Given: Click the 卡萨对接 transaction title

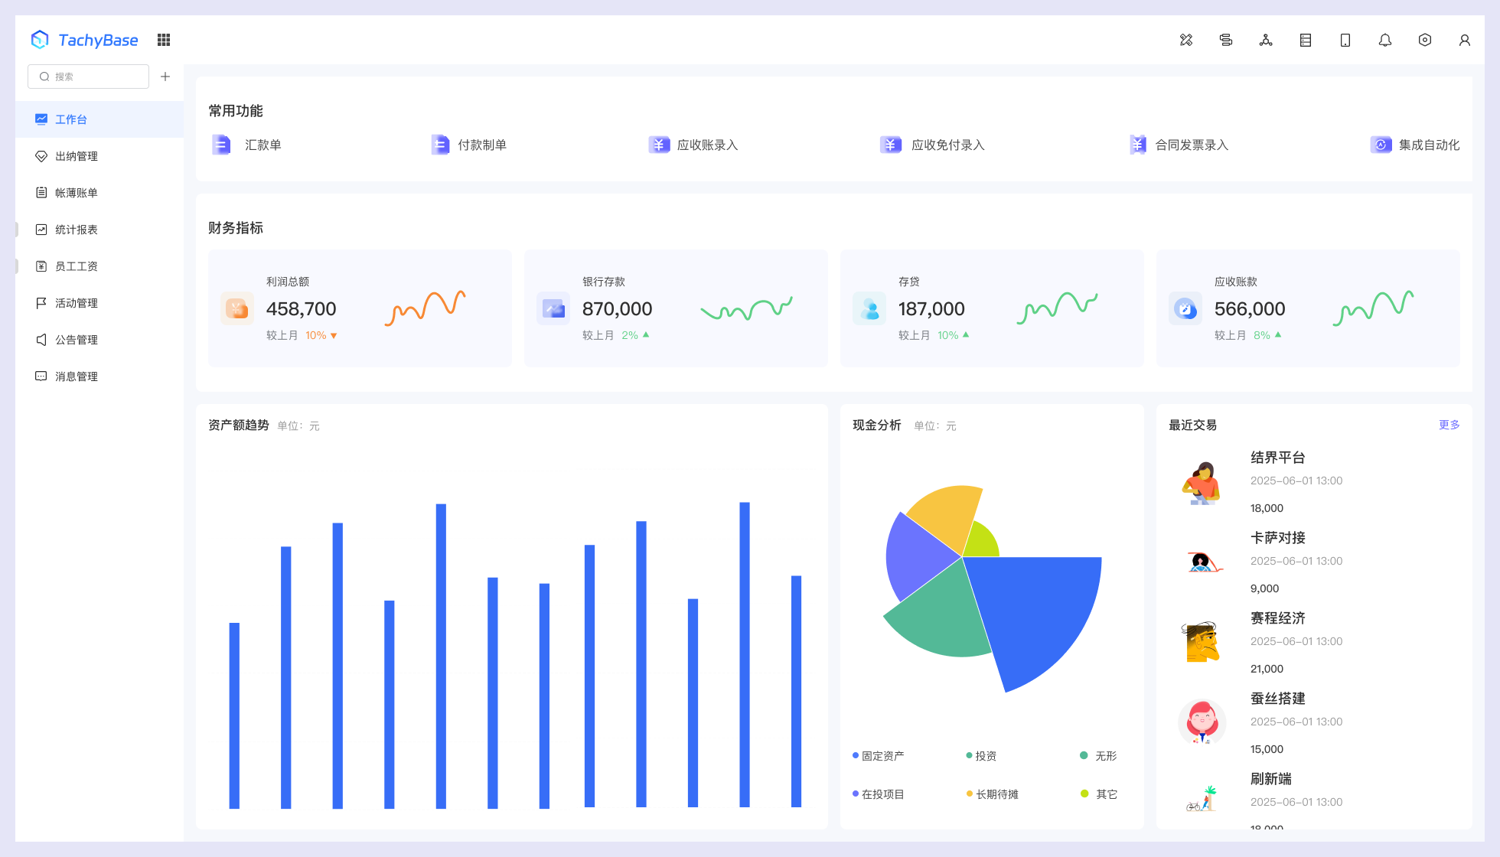Looking at the screenshot, I should (1278, 538).
